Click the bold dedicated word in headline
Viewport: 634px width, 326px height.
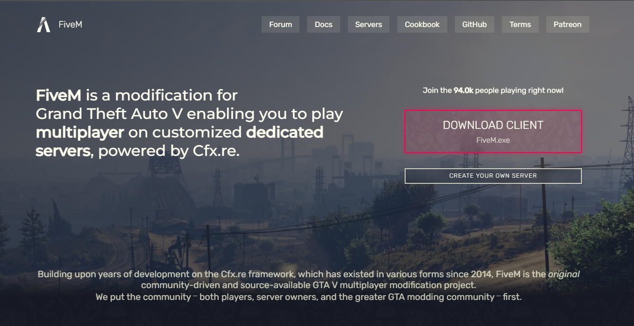[285, 132]
